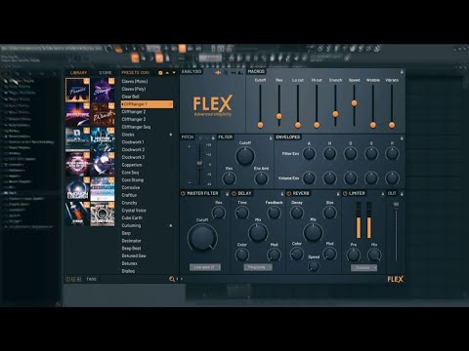Screen dimensions: 469x351
Task: Click the pitch plus button
Action: pos(190,146)
